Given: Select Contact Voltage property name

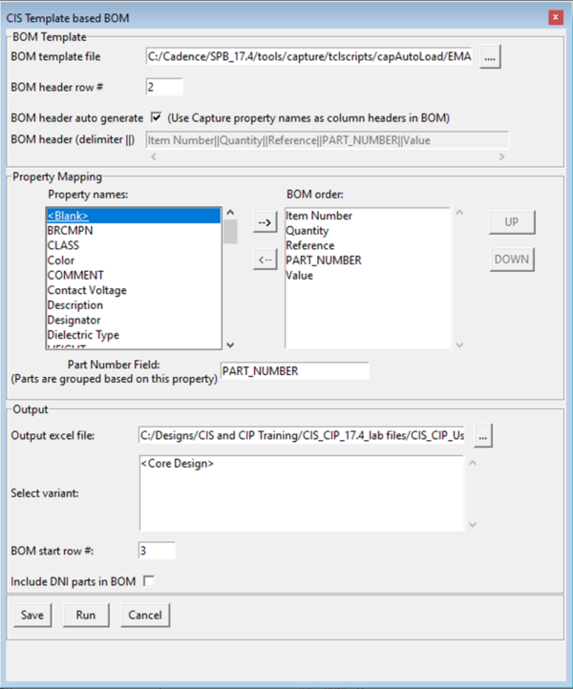Looking at the screenshot, I should [87, 290].
